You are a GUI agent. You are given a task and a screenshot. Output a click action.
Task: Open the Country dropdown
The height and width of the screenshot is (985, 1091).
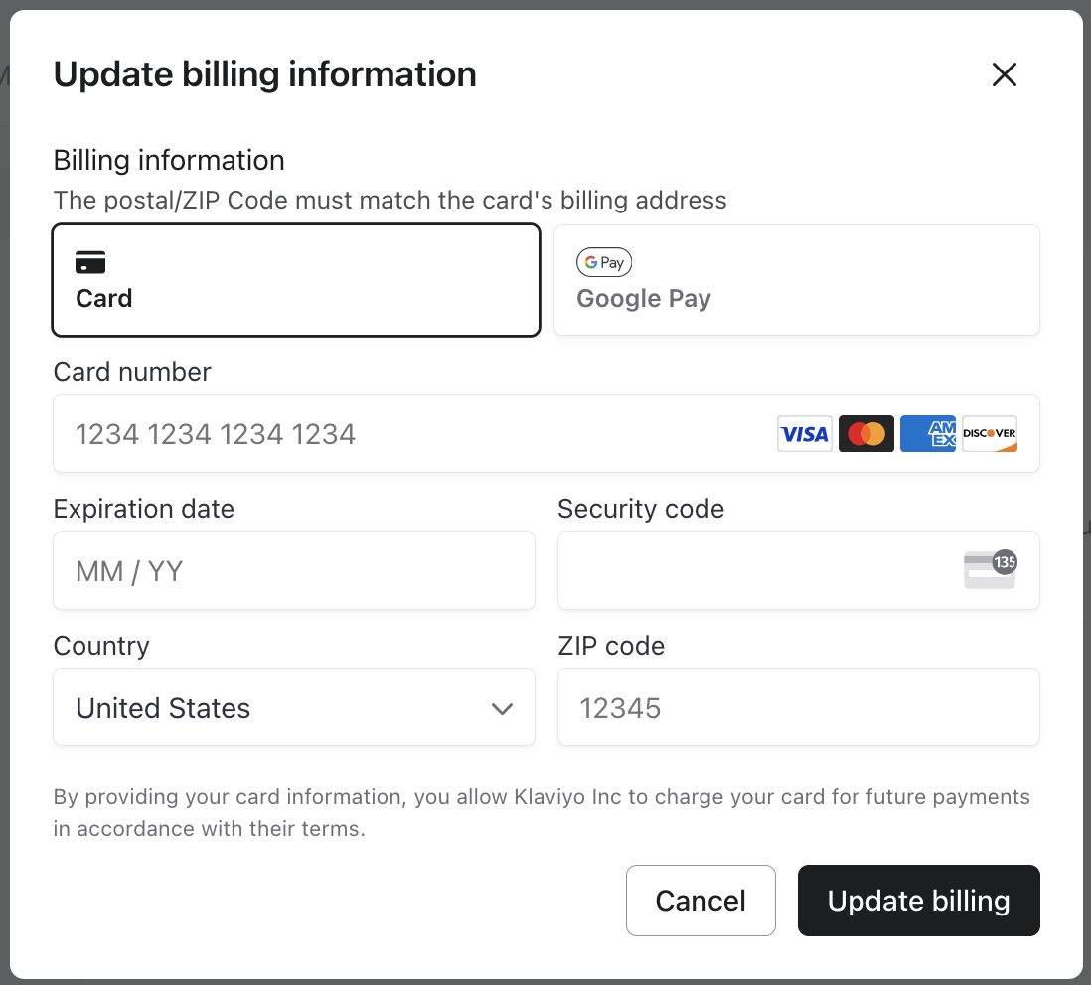(x=293, y=707)
